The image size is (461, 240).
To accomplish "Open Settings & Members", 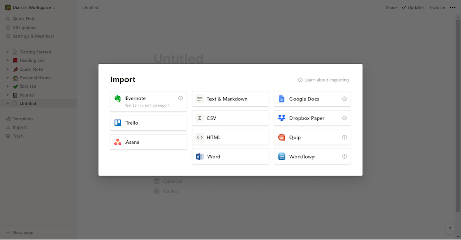I will coord(33,36).
